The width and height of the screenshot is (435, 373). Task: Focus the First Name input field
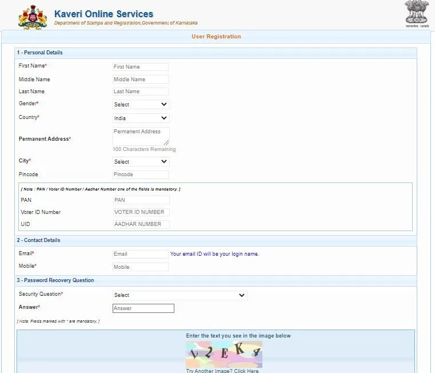141,67
